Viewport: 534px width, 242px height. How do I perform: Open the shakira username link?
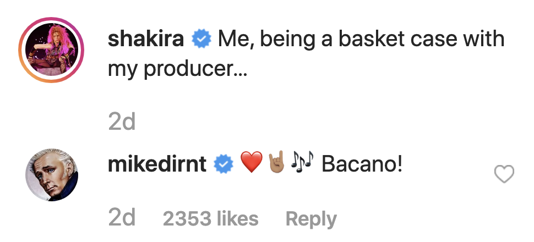click(x=147, y=40)
